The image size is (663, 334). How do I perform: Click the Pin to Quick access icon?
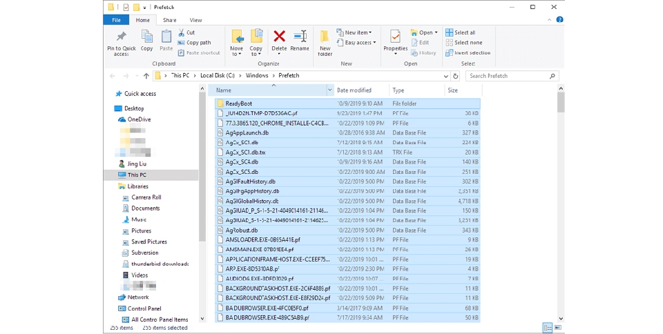click(x=121, y=37)
